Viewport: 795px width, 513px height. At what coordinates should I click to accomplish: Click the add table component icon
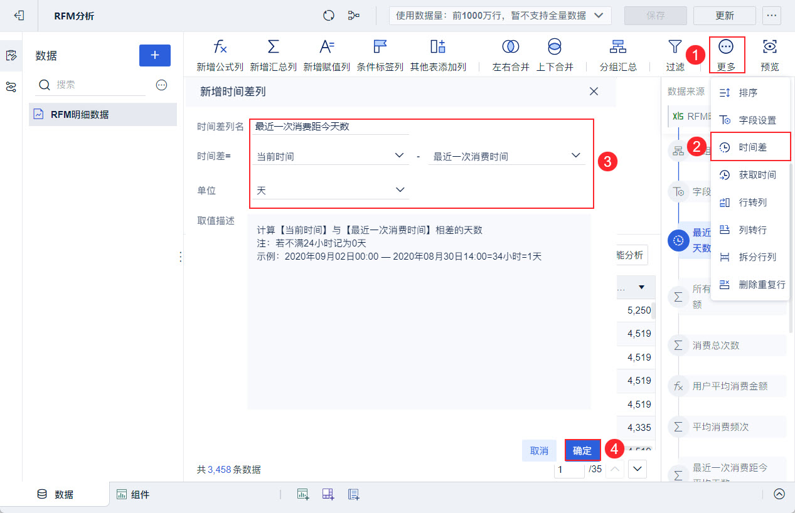tap(303, 494)
